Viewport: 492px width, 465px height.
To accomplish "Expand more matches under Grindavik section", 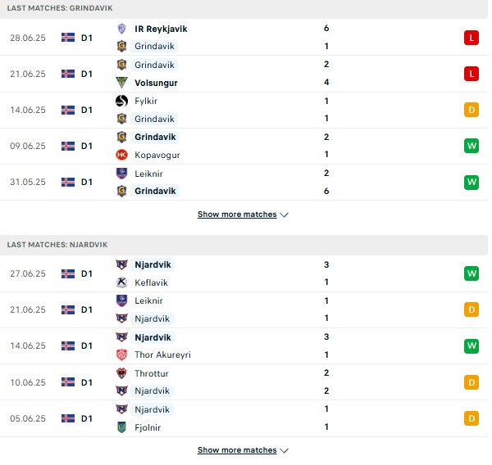I will click(243, 214).
